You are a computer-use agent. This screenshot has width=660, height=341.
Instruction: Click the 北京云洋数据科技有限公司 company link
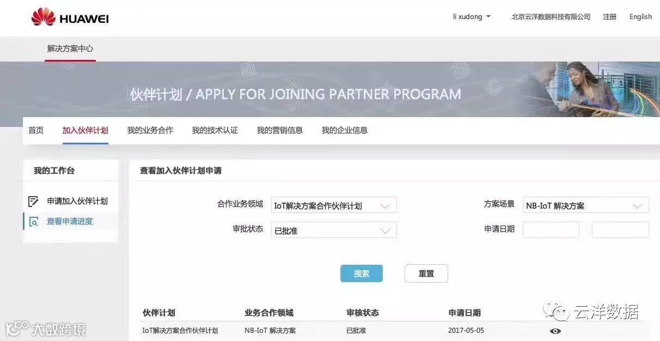551,17
